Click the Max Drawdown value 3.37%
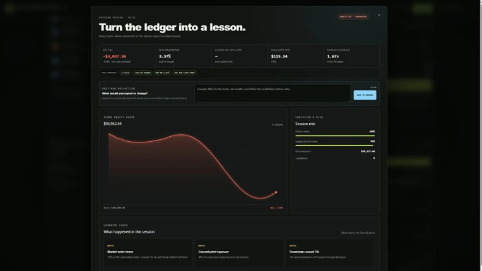The width and height of the screenshot is (482, 271). pyautogui.click(x=165, y=57)
